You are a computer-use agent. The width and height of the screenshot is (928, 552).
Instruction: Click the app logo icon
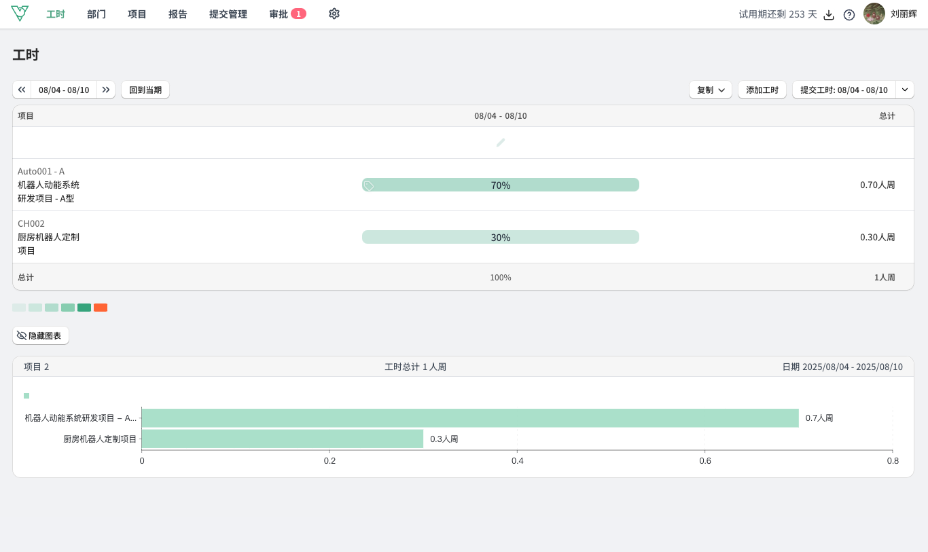click(x=20, y=14)
